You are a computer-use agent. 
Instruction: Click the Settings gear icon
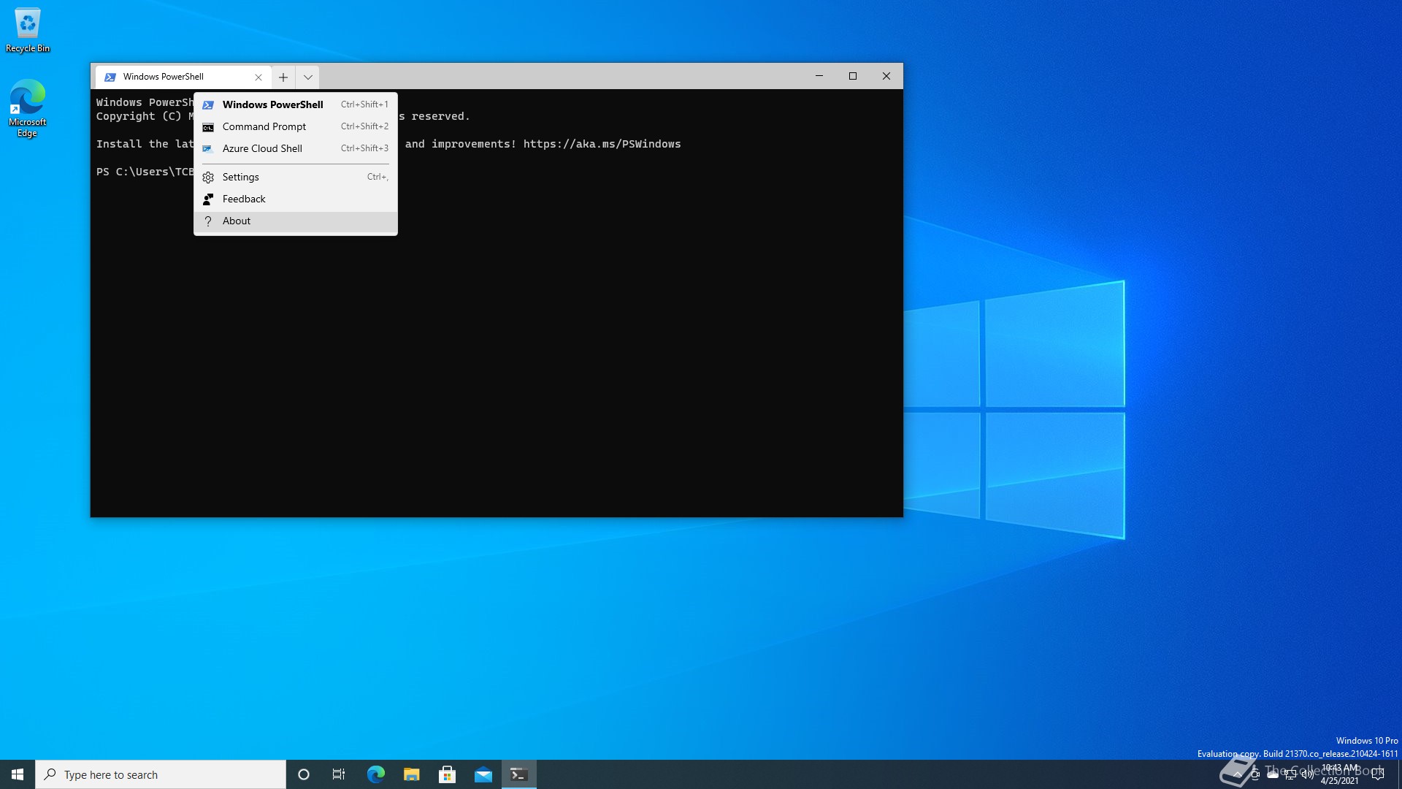click(x=208, y=178)
